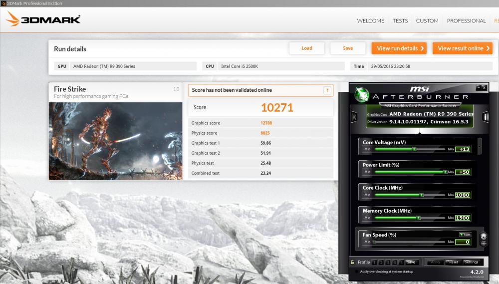Click the Physics score value 8025
This screenshot has height=284, width=499.
(x=265, y=133)
